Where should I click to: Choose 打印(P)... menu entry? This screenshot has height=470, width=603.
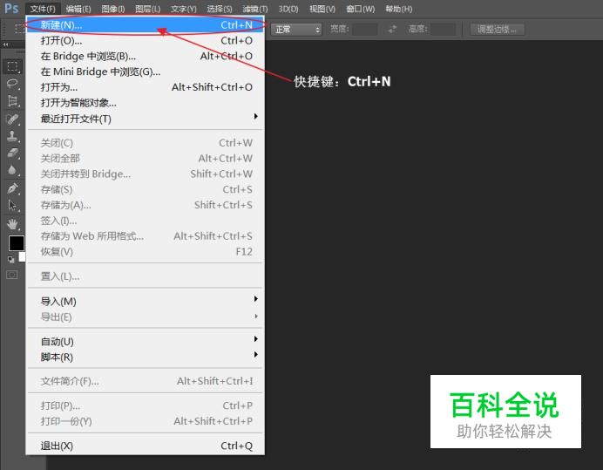coord(146,405)
